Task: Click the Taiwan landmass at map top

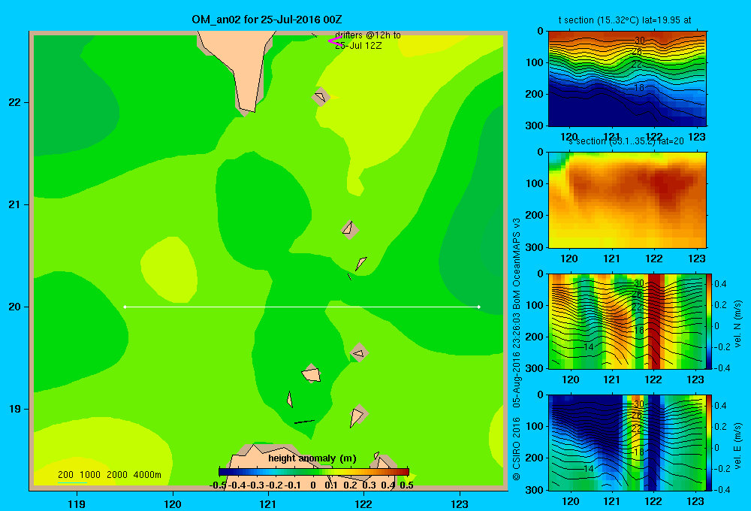Action: click(242, 67)
